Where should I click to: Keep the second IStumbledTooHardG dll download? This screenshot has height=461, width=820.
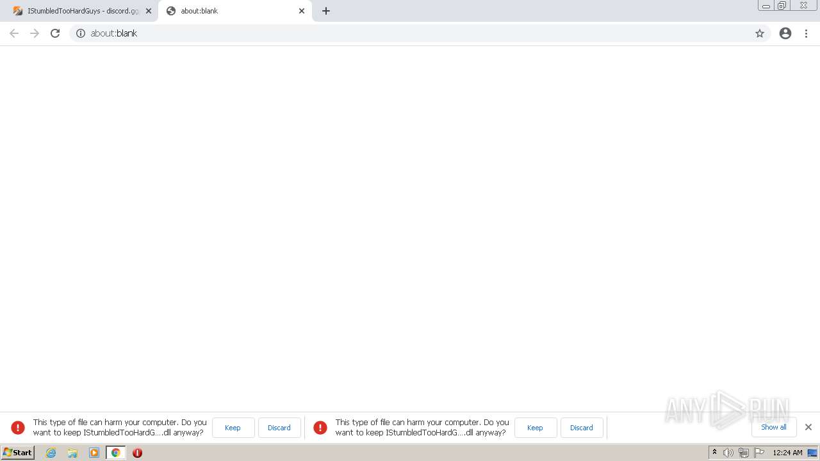535,428
